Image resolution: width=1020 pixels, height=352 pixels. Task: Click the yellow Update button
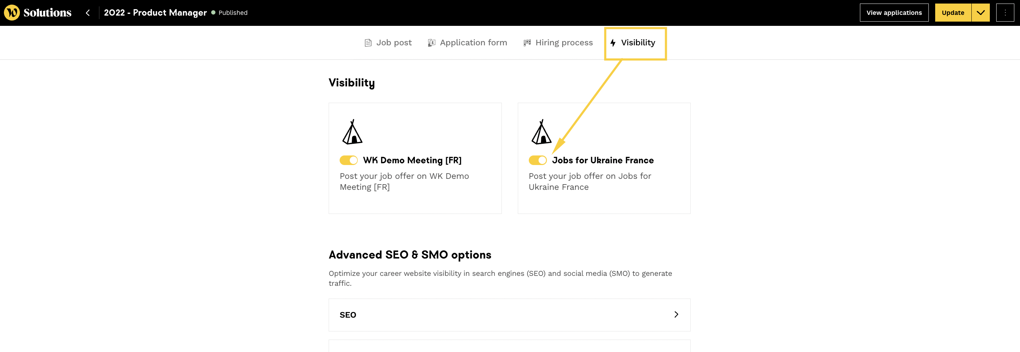click(953, 13)
